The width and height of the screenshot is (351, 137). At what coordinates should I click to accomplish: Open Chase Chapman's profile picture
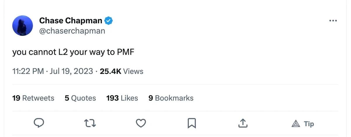tap(23, 26)
